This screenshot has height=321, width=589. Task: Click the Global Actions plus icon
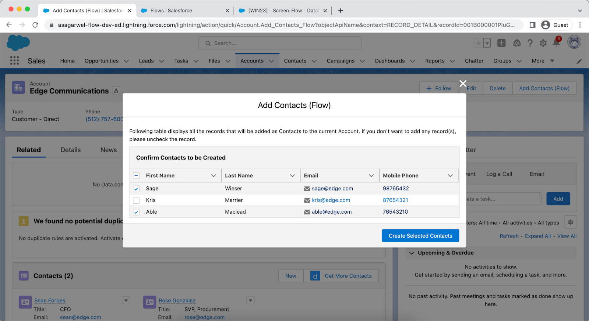point(501,43)
